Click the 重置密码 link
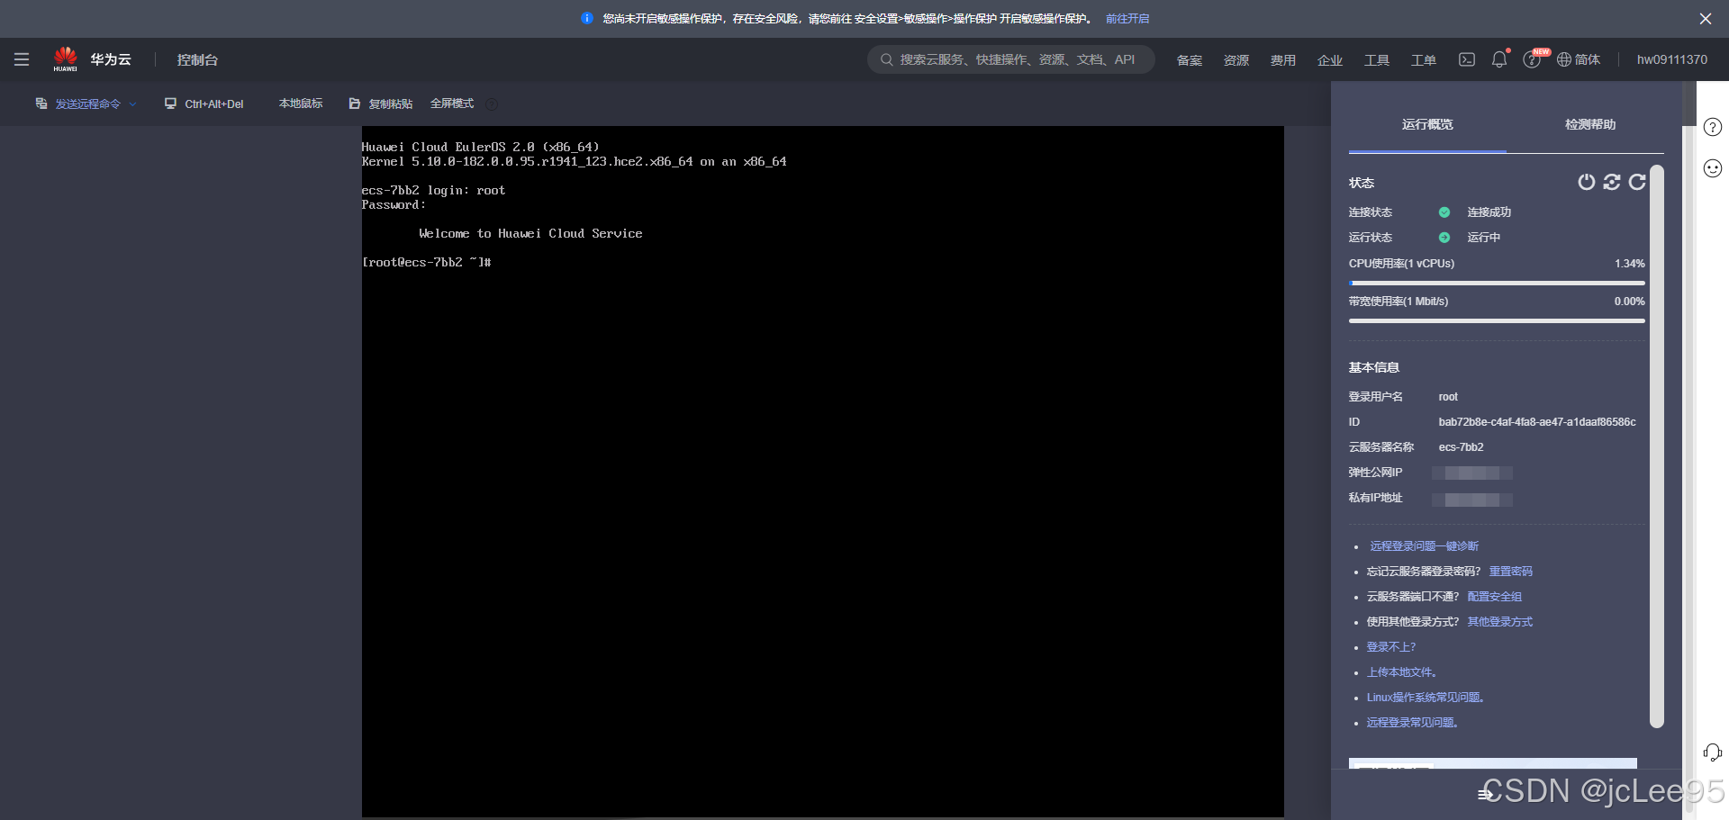Image resolution: width=1729 pixels, height=820 pixels. coord(1511,572)
